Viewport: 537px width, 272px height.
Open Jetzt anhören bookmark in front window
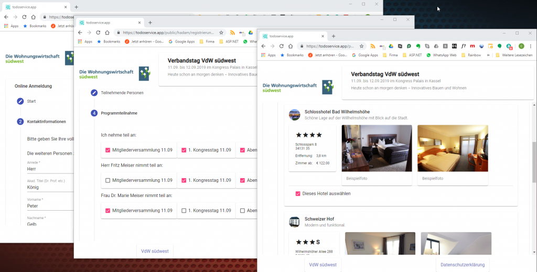coord(327,55)
